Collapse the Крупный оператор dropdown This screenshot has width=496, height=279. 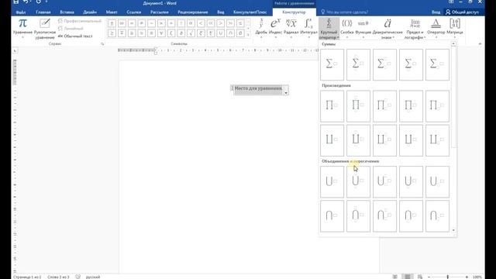[x=329, y=29]
